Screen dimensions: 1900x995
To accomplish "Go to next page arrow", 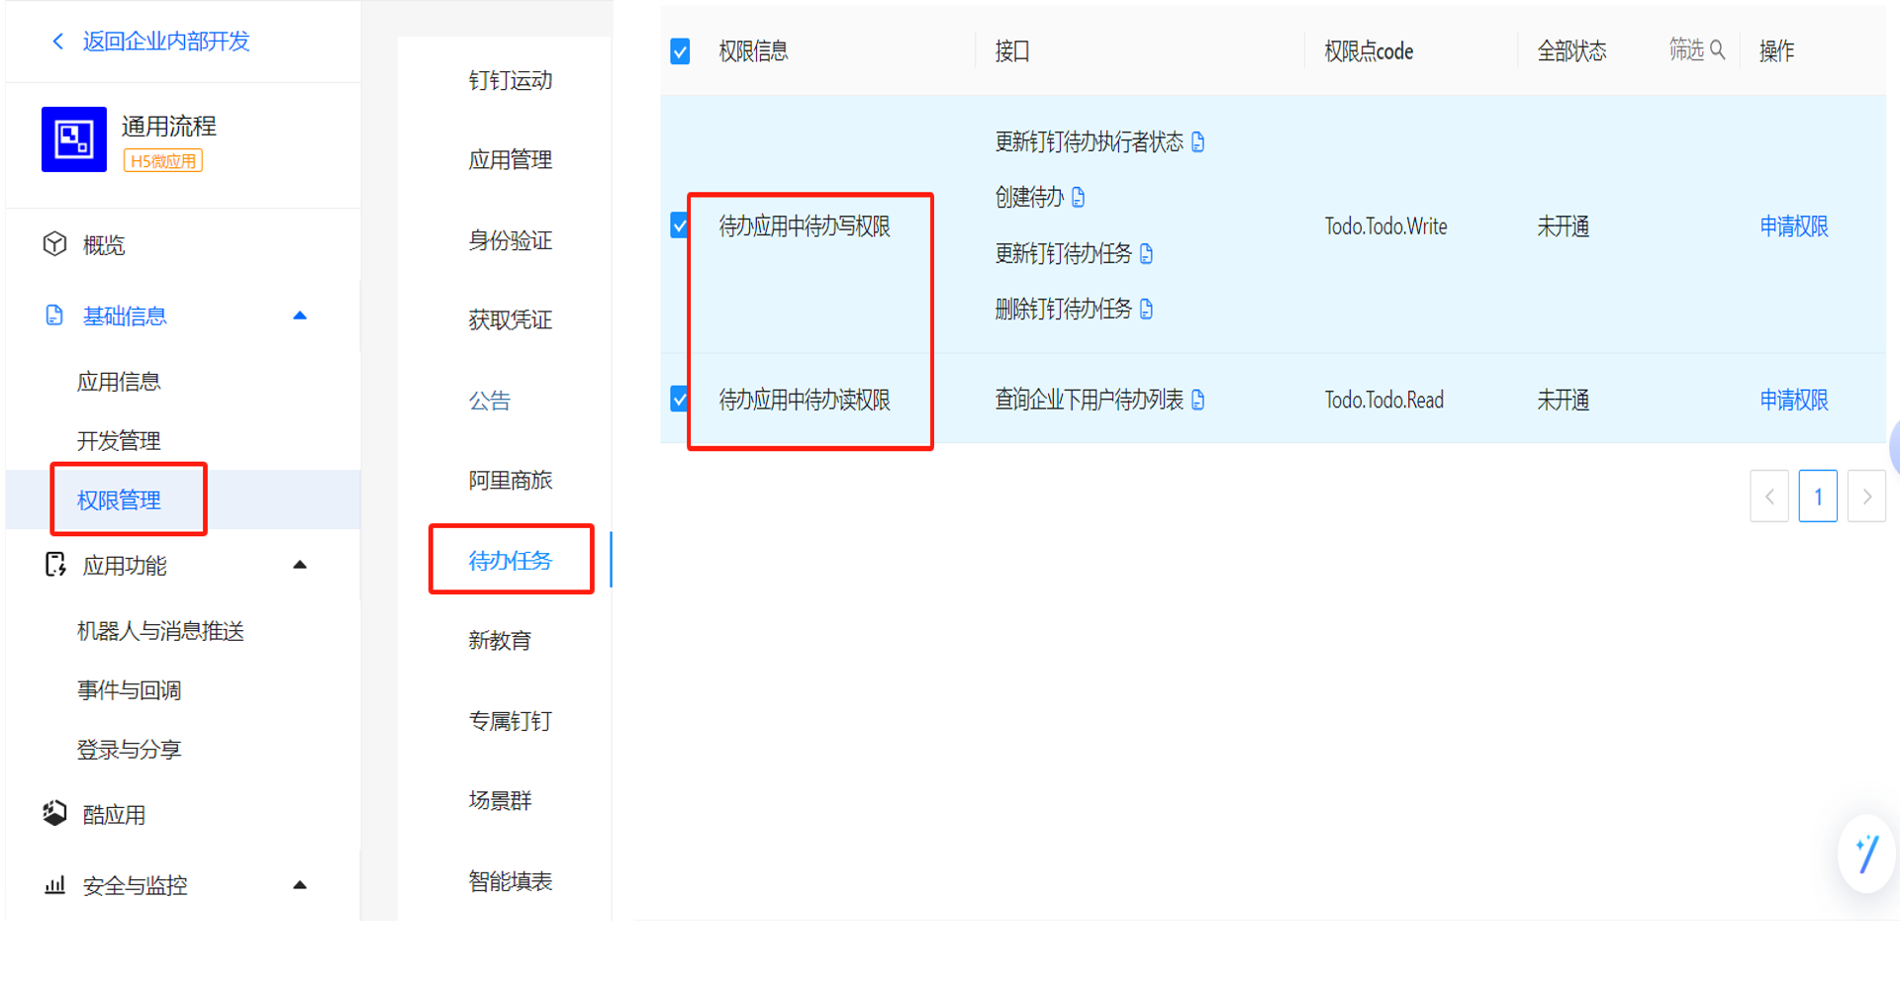I will point(1866,497).
